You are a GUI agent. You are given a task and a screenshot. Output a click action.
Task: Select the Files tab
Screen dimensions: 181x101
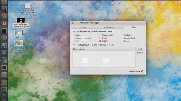pos(134,27)
